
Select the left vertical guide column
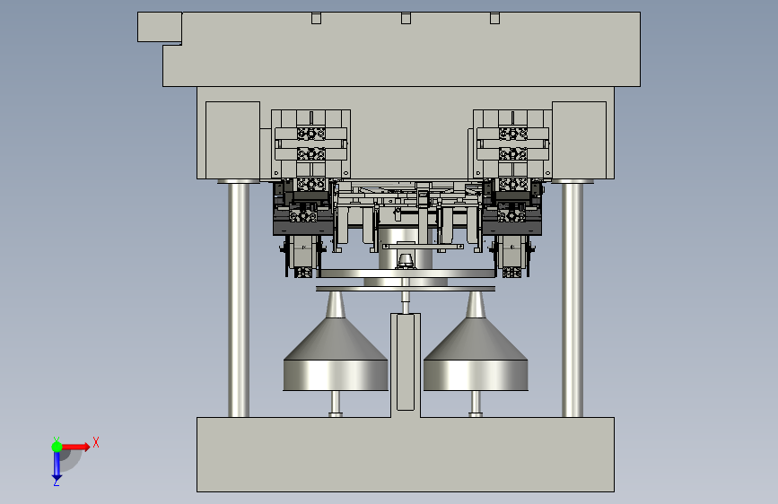239,300
